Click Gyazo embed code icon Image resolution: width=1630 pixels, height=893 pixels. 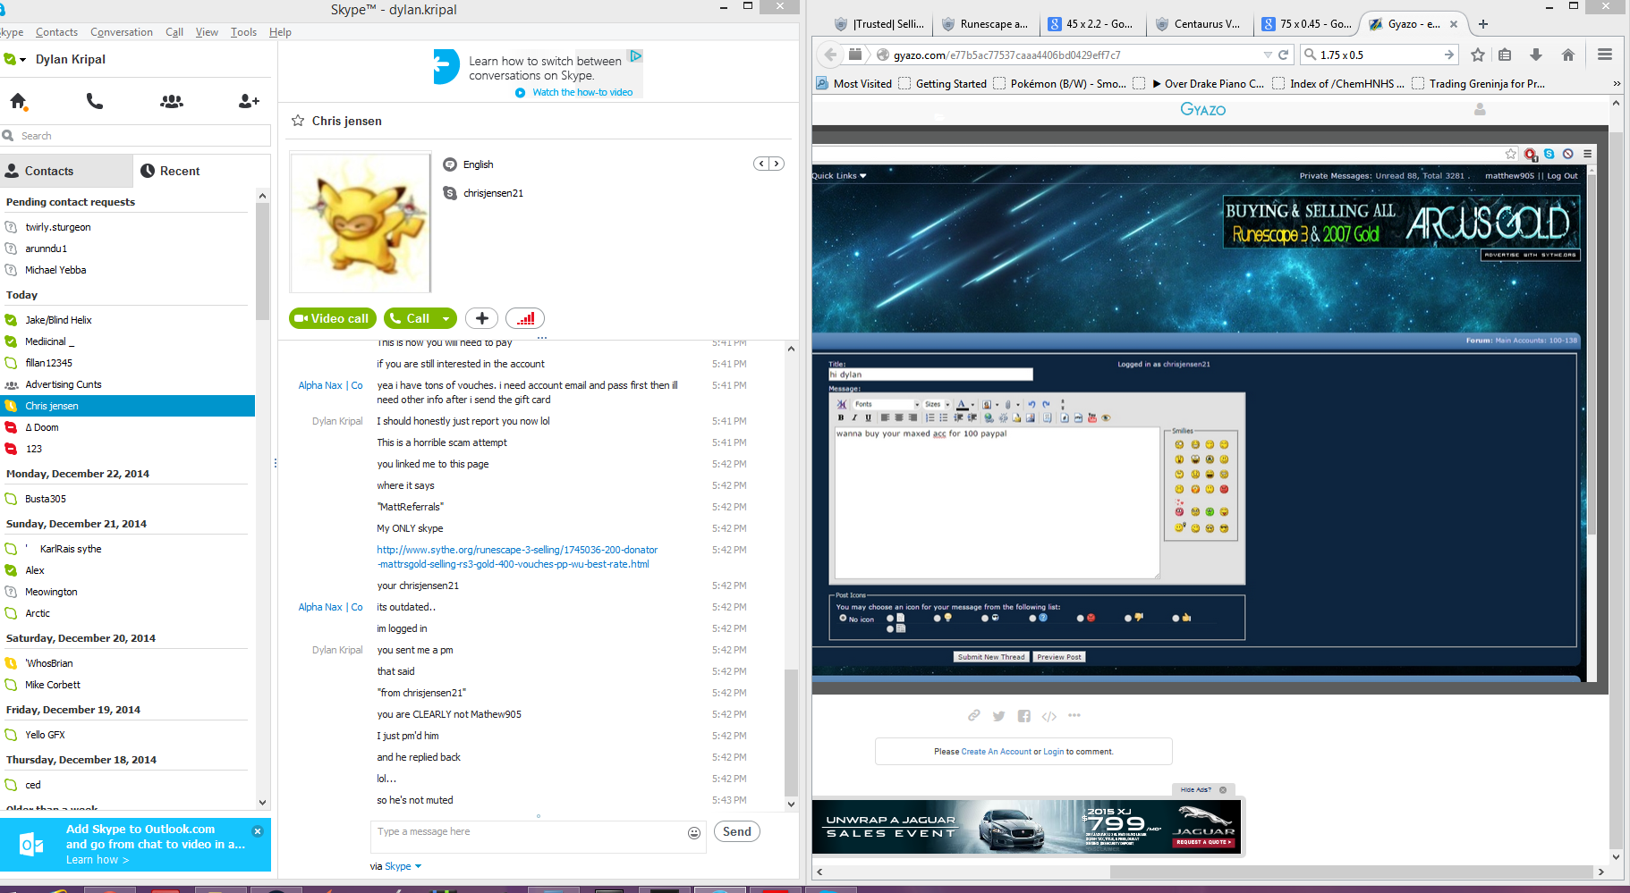1049,715
